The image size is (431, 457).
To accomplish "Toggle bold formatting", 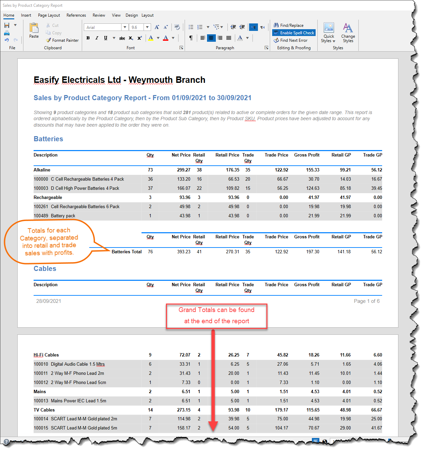I will [88, 38].
